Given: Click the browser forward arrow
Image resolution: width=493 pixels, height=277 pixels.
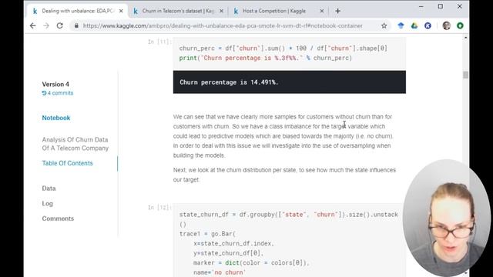Looking at the screenshot, I should pyautogui.click(x=46, y=25).
